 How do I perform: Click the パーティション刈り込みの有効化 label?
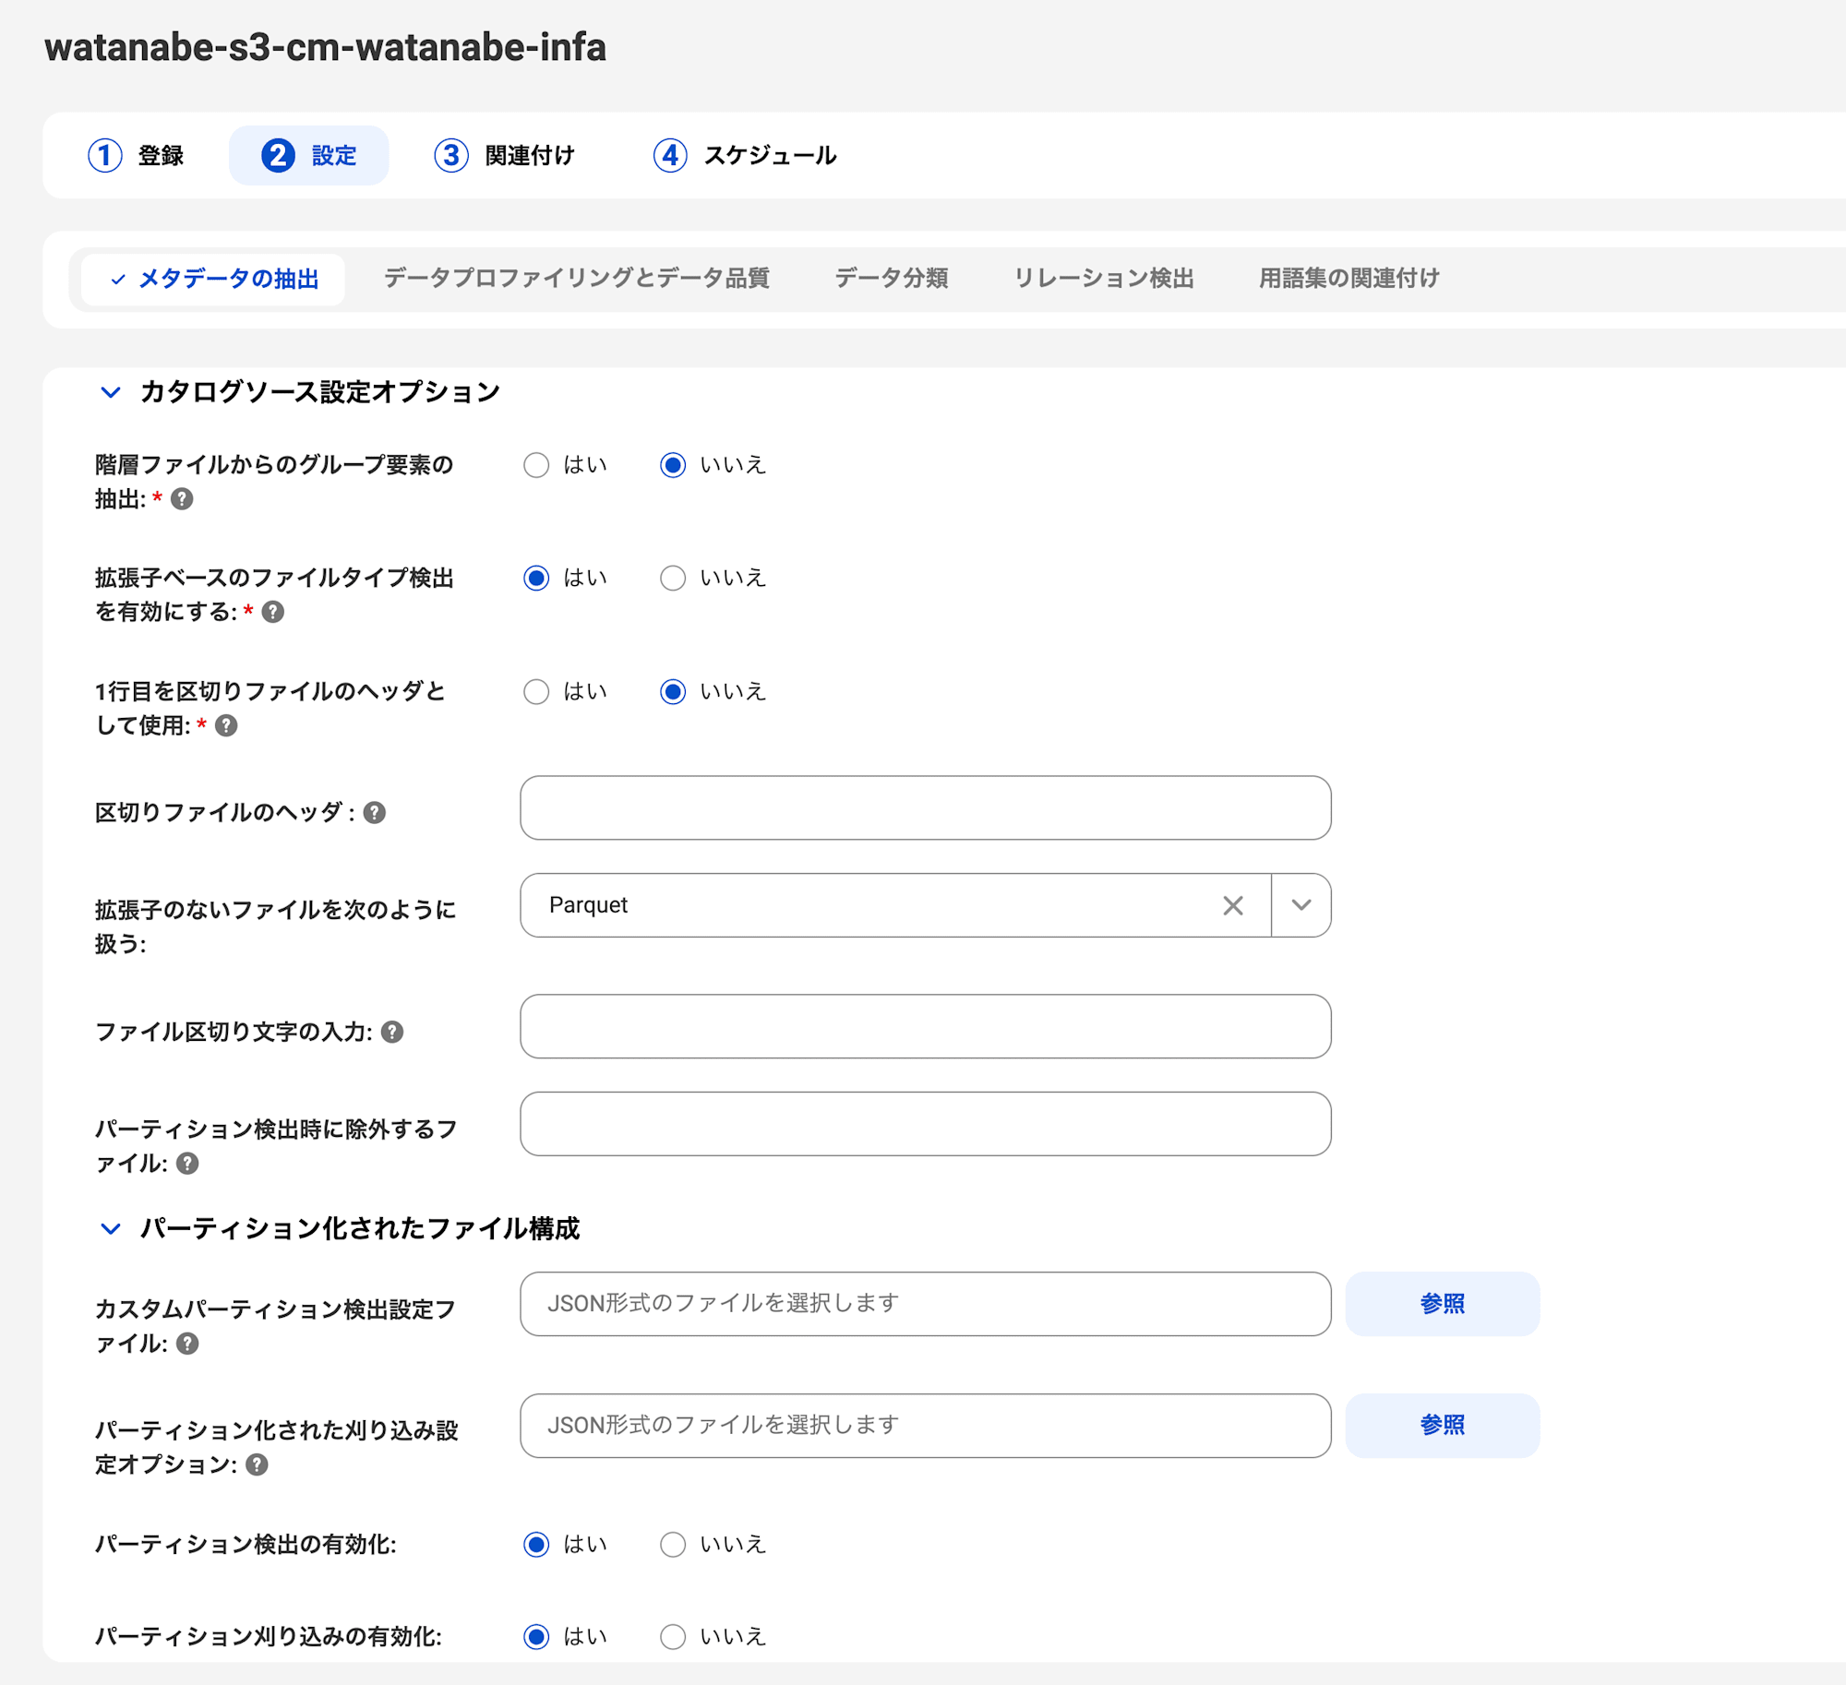[x=269, y=1637]
